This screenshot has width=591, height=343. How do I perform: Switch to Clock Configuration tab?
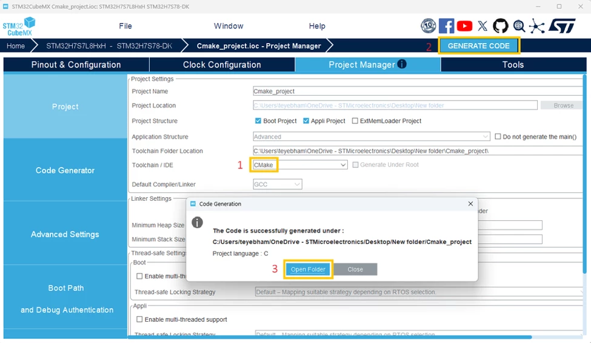tap(222, 64)
